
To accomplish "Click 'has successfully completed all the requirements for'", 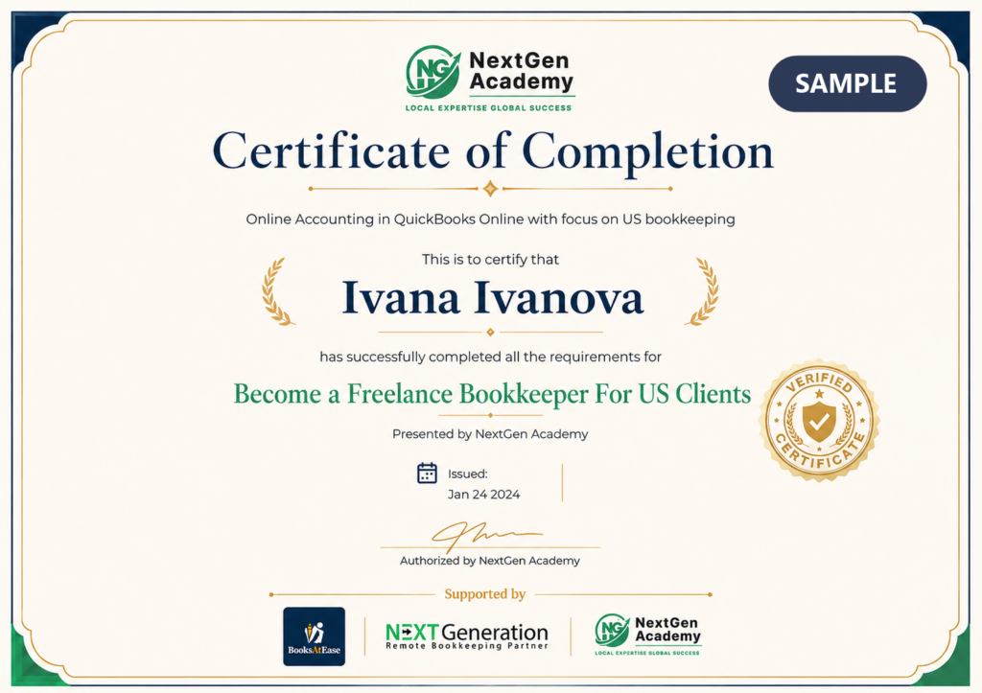I will [x=490, y=357].
